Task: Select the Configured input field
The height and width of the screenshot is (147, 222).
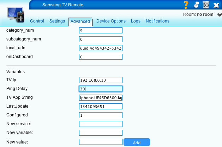Action: tap(101, 115)
